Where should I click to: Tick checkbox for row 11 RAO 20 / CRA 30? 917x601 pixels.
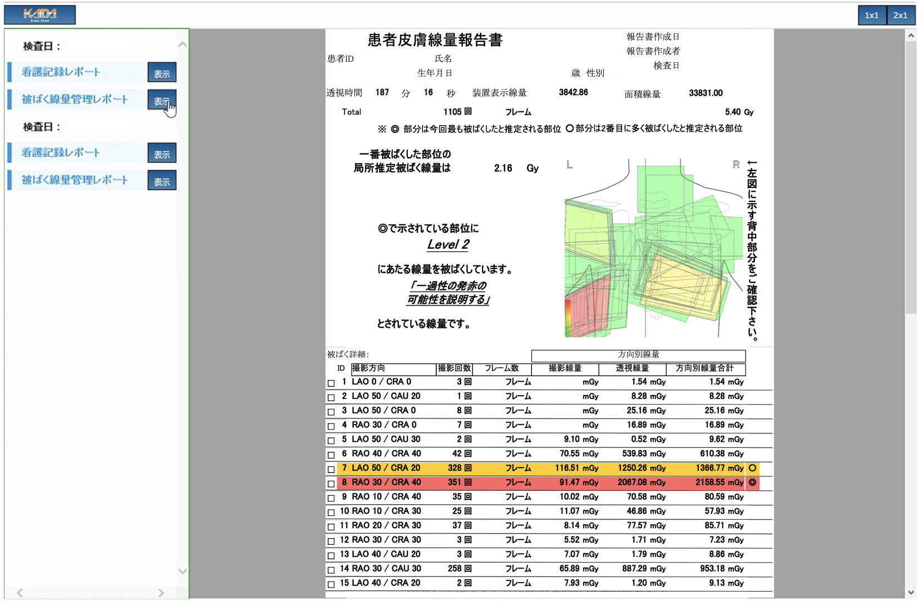click(x=331, y=527)
